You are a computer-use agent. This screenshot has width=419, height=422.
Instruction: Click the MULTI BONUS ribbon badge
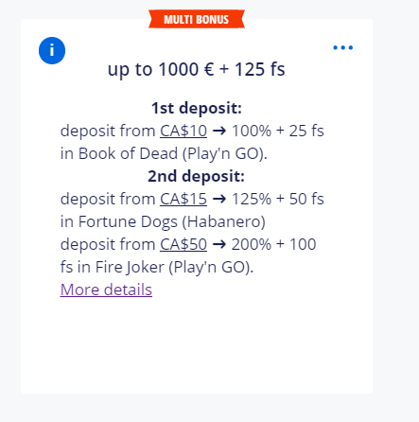click(x=197, y=19)
